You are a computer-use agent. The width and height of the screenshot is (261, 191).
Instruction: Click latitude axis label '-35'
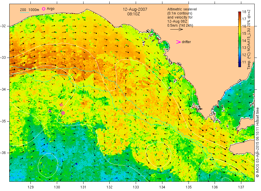tap(3, 121)
